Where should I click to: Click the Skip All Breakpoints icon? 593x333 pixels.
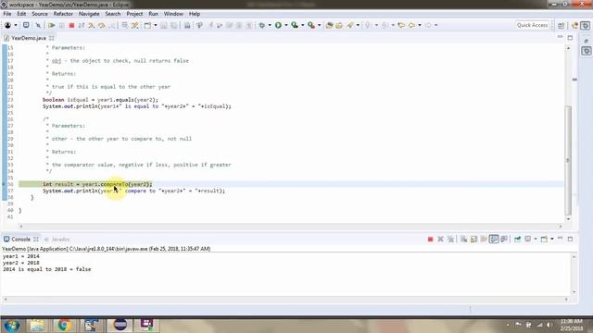[38, 25]
